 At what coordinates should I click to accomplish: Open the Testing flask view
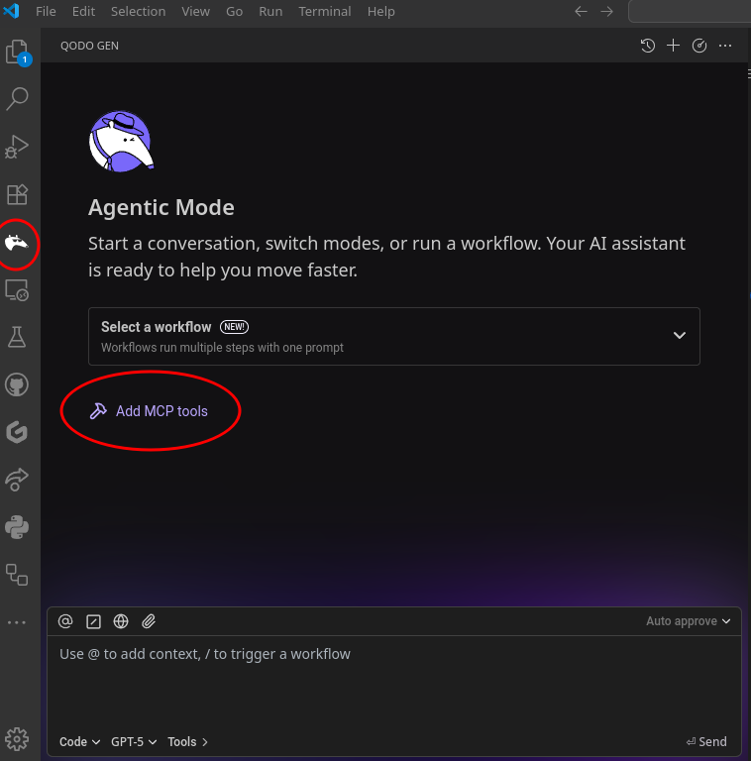tap(17, 337)
